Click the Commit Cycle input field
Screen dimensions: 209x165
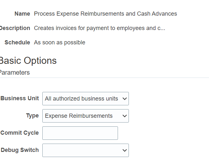point(80,133)
